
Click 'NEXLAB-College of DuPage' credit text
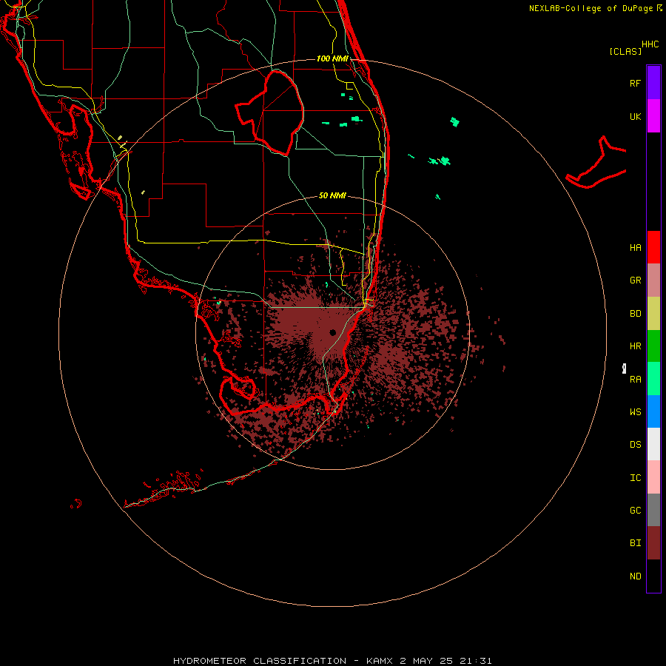point(591,8)
